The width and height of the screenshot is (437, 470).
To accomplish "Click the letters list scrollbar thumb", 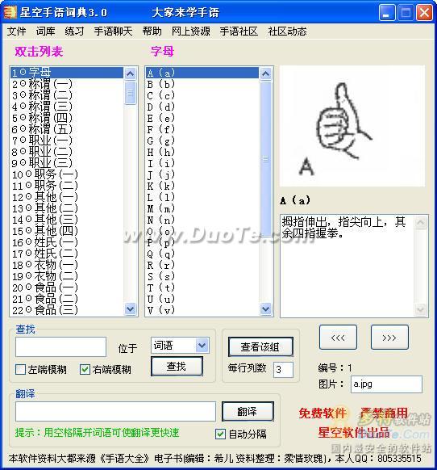I will (266, 159).
